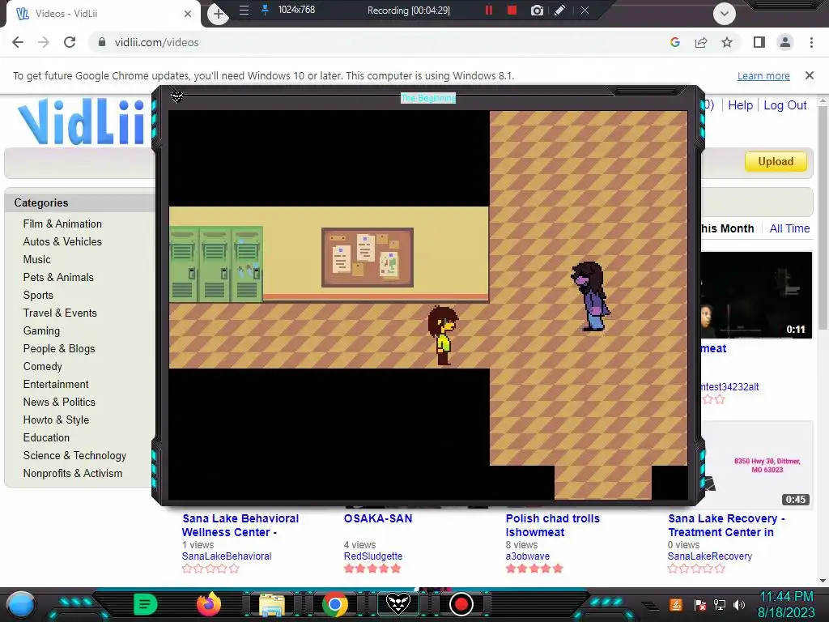829x622 pixels.
Task: Open File Explorer from the taskbar
Action: tap(272, 605)
